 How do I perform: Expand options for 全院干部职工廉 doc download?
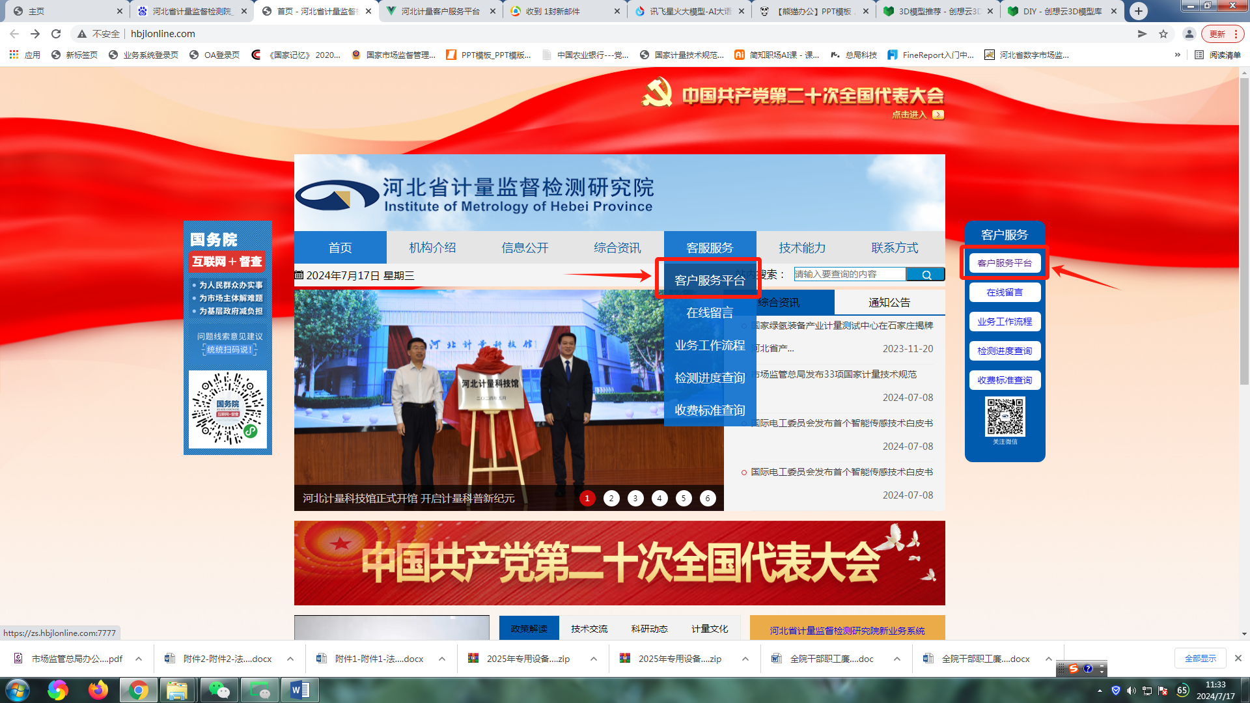pos(896,659)
